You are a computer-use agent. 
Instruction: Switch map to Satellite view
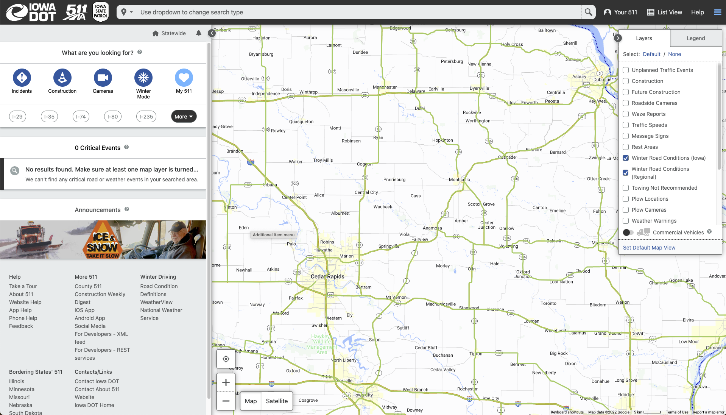pyautogui.click(x=277, y=401)
